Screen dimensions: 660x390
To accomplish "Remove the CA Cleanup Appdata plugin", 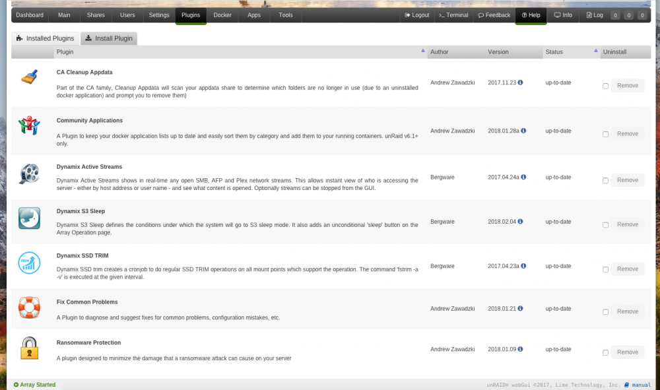I will pos(628,85).
